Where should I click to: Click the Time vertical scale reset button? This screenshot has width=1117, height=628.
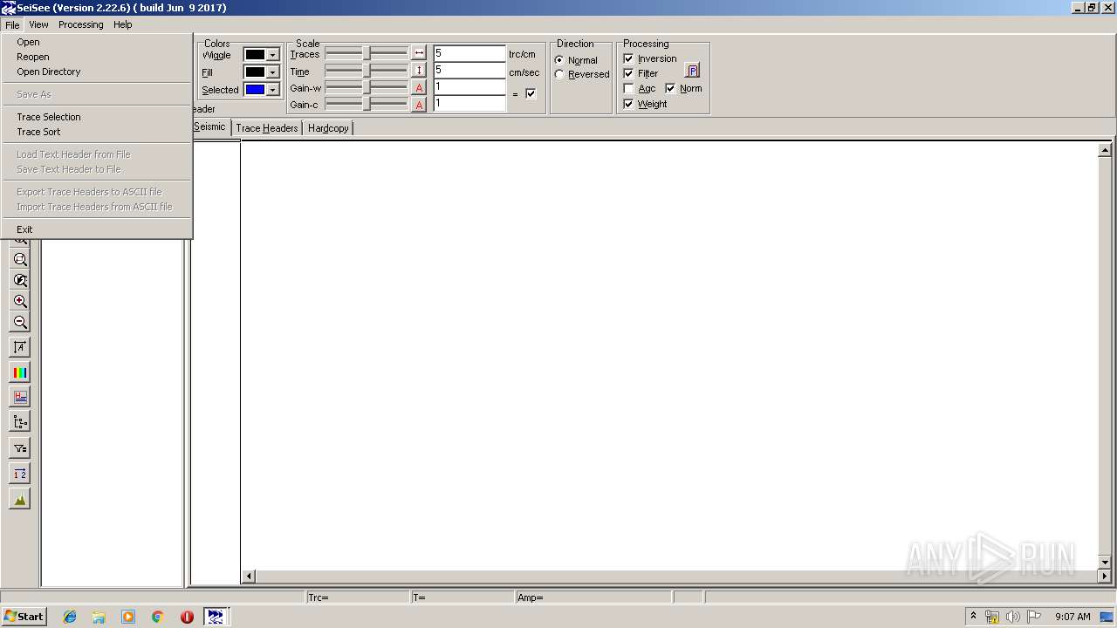[x=419, y=71]
